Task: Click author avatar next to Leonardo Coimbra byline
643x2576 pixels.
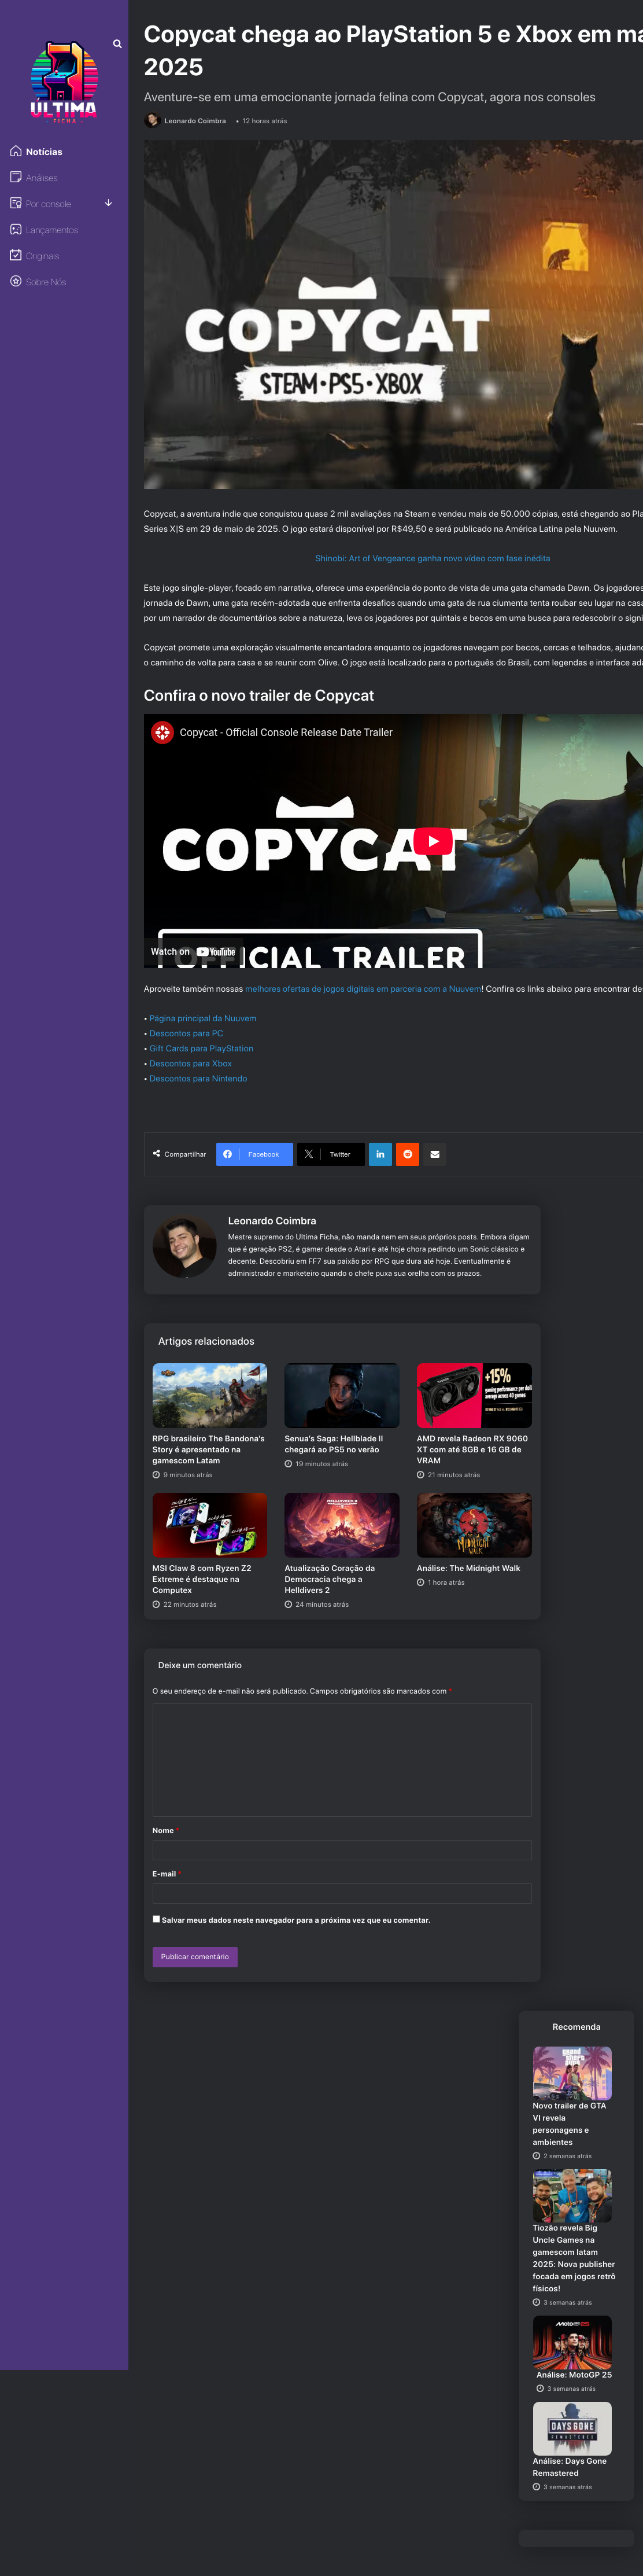Action: pyautogui.click(x=152, y=120)
